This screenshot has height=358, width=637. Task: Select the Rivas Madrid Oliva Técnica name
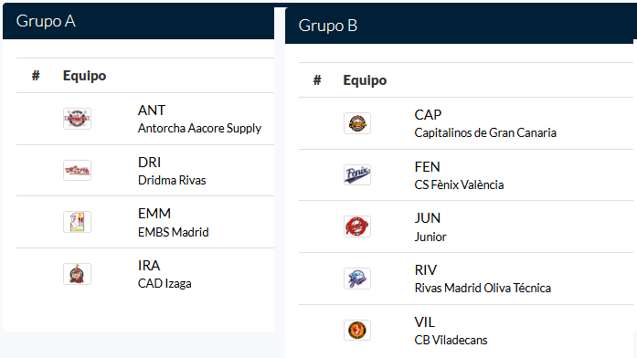tap(483, 288)
